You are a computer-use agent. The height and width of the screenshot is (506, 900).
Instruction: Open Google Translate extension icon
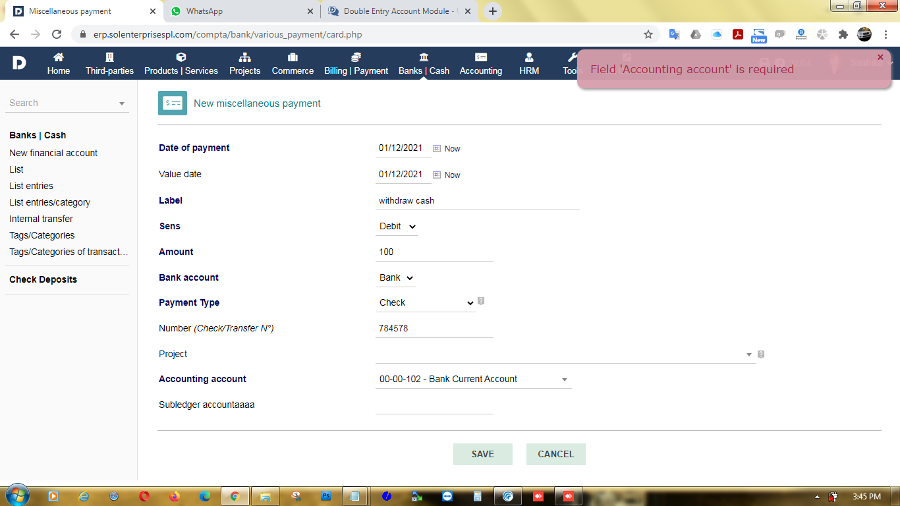[x=674, y=34]
